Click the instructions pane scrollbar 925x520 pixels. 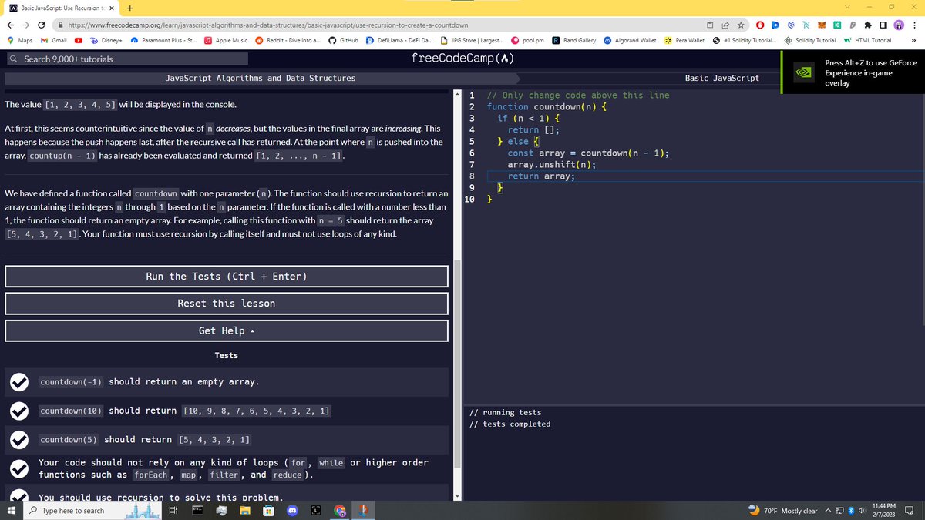tap(457, 362)
